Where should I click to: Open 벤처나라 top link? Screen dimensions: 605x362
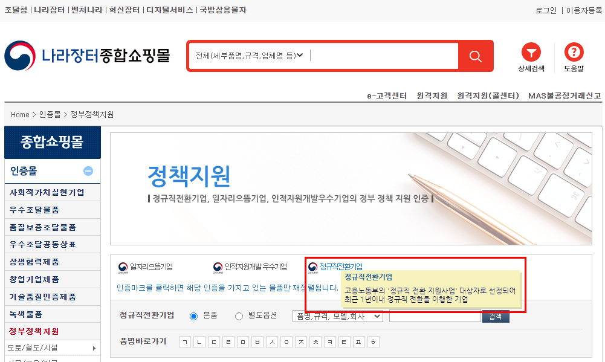(x=87, y=10)
